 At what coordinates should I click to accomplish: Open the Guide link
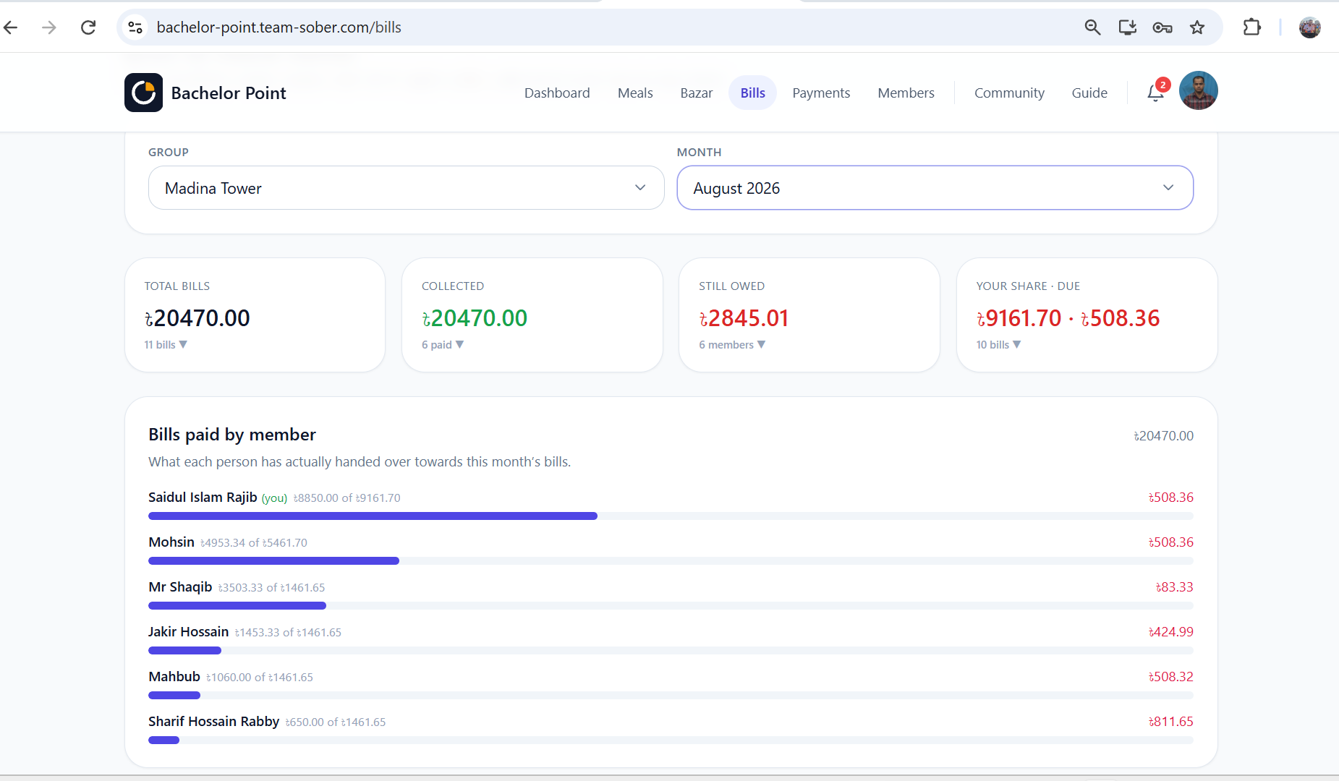1089,93
